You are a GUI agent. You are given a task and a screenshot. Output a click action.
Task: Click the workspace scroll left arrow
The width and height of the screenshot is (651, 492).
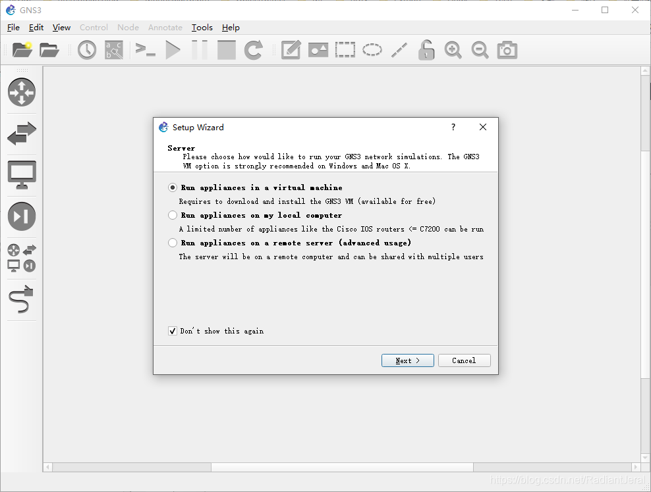[x=47, y=467]
